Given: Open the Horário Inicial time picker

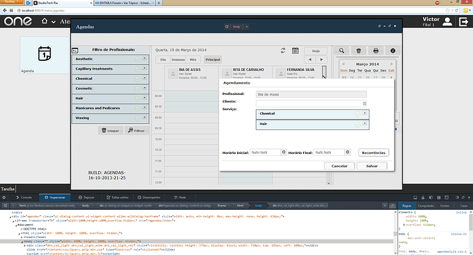Looking at the screenshot, I should pos(284,152).
